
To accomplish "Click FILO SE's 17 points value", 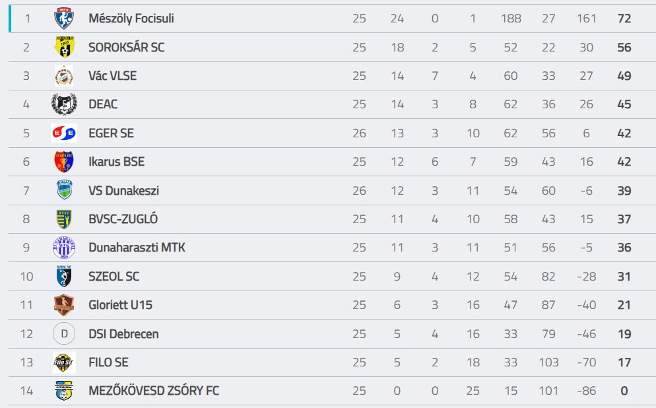I will point(624,362).
